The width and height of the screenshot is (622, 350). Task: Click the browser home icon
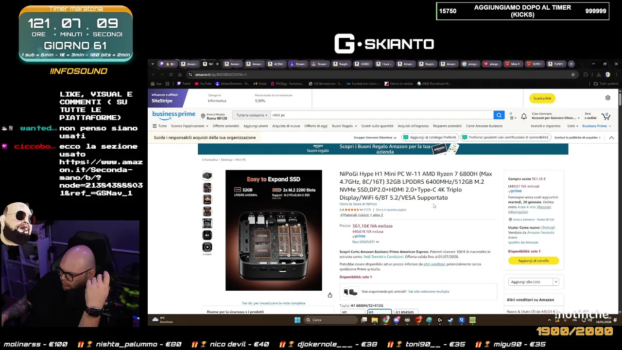click(x=180, y=74)
